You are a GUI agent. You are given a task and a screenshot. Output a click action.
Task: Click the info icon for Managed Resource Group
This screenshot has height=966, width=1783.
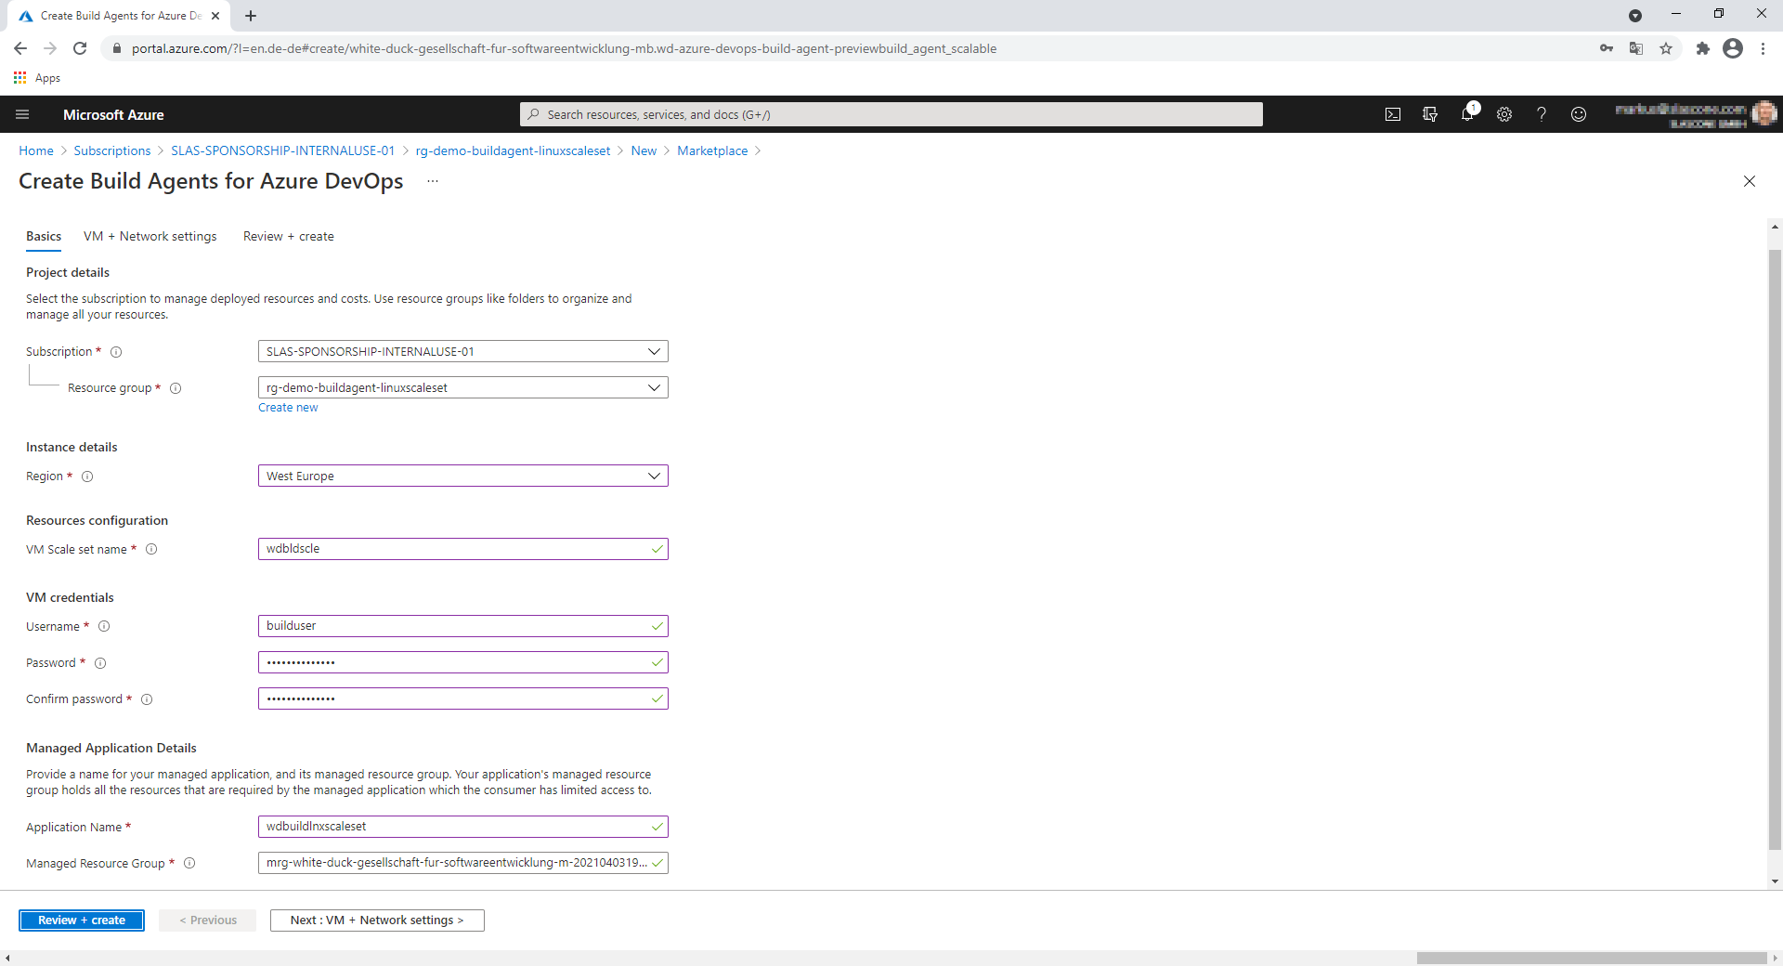[189, 863]
